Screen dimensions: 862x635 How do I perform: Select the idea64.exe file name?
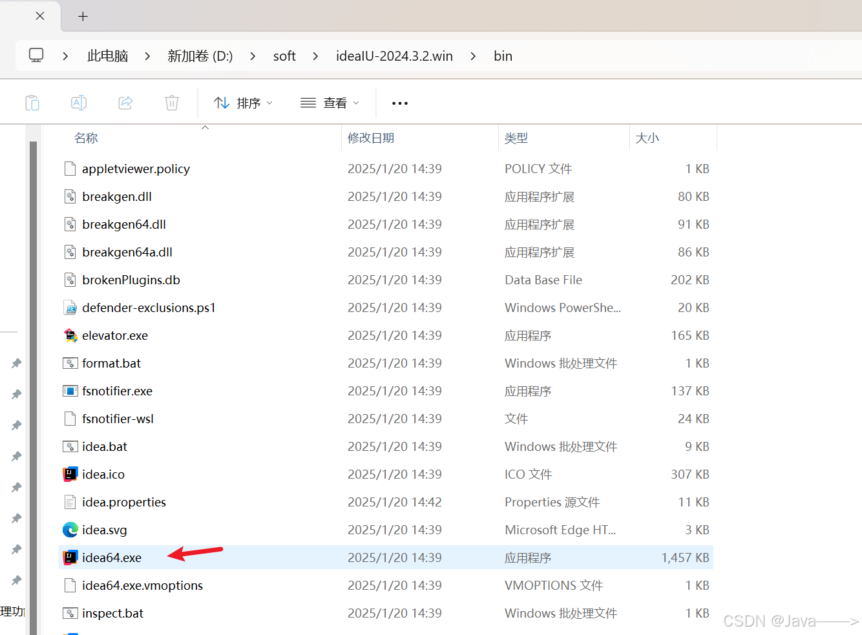pyautogui.click(x=112, y=557)
